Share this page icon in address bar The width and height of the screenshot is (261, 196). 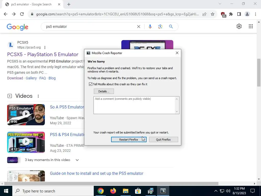(x=204, y=14)
